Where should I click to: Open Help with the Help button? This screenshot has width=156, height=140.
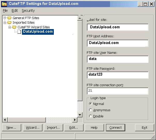(94, 128)
